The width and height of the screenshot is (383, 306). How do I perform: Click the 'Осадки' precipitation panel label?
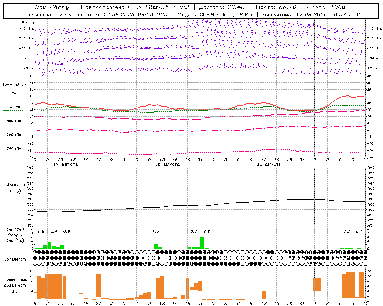click(15, 235)
